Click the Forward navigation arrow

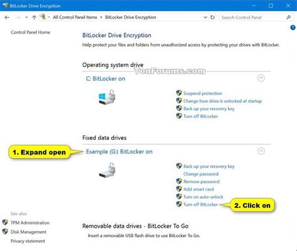pos(18,18)
